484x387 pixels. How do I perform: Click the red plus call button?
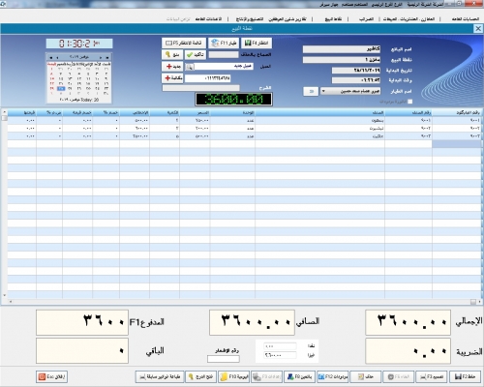[172, 78]
